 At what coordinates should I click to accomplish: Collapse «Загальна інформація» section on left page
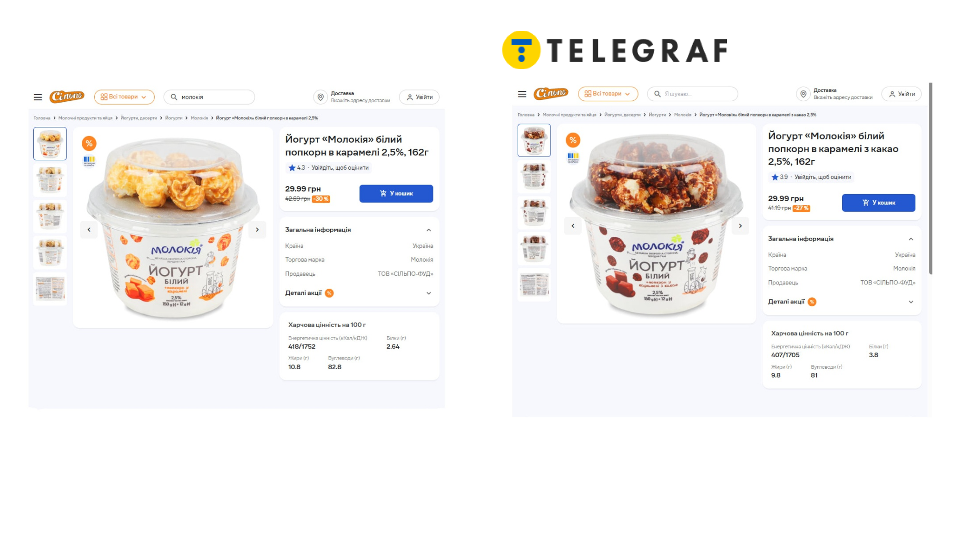(x=429, y=230)
